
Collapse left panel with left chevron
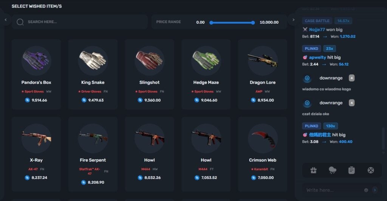pos(6,20)
